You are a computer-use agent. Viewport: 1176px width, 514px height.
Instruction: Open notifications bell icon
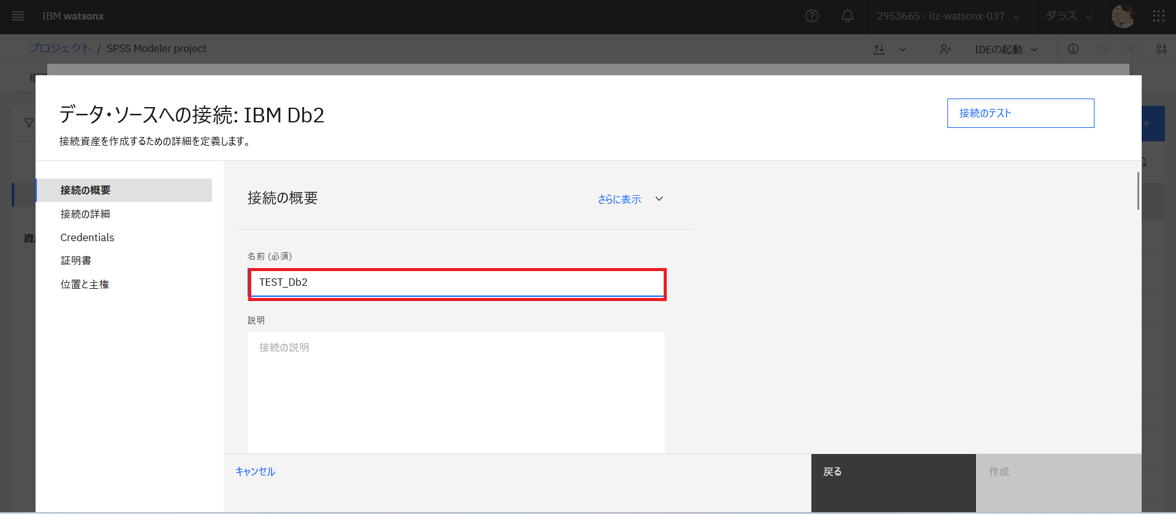click(848, 17)
